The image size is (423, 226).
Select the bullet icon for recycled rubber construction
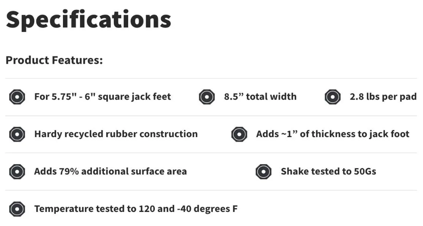[17, 134]
